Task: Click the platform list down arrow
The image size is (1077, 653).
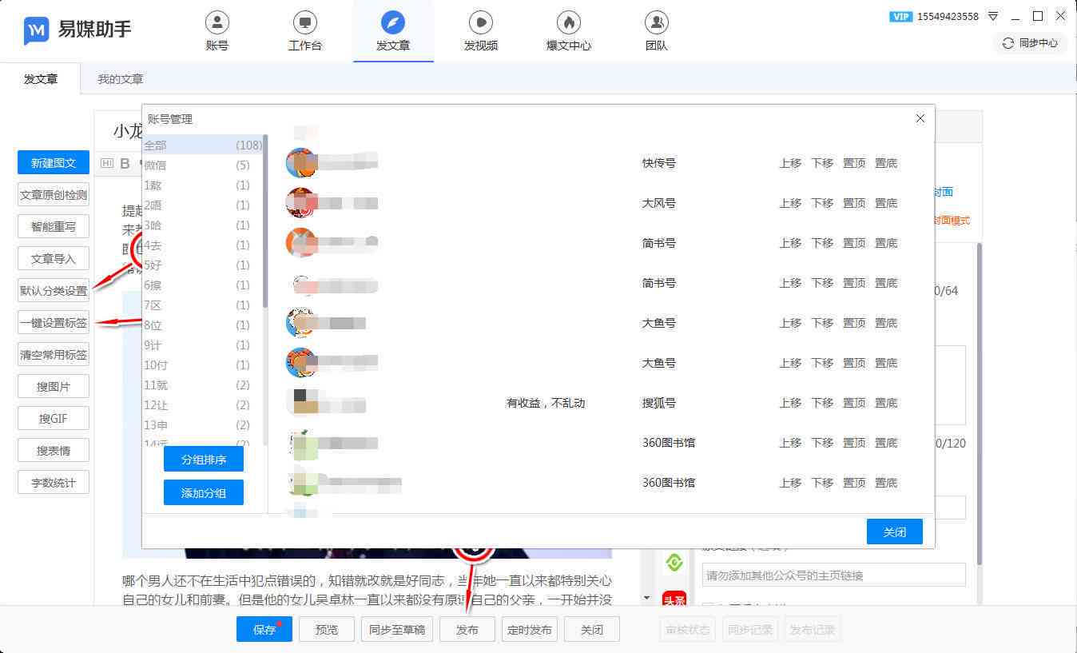Action: click(x=647, y=597)
